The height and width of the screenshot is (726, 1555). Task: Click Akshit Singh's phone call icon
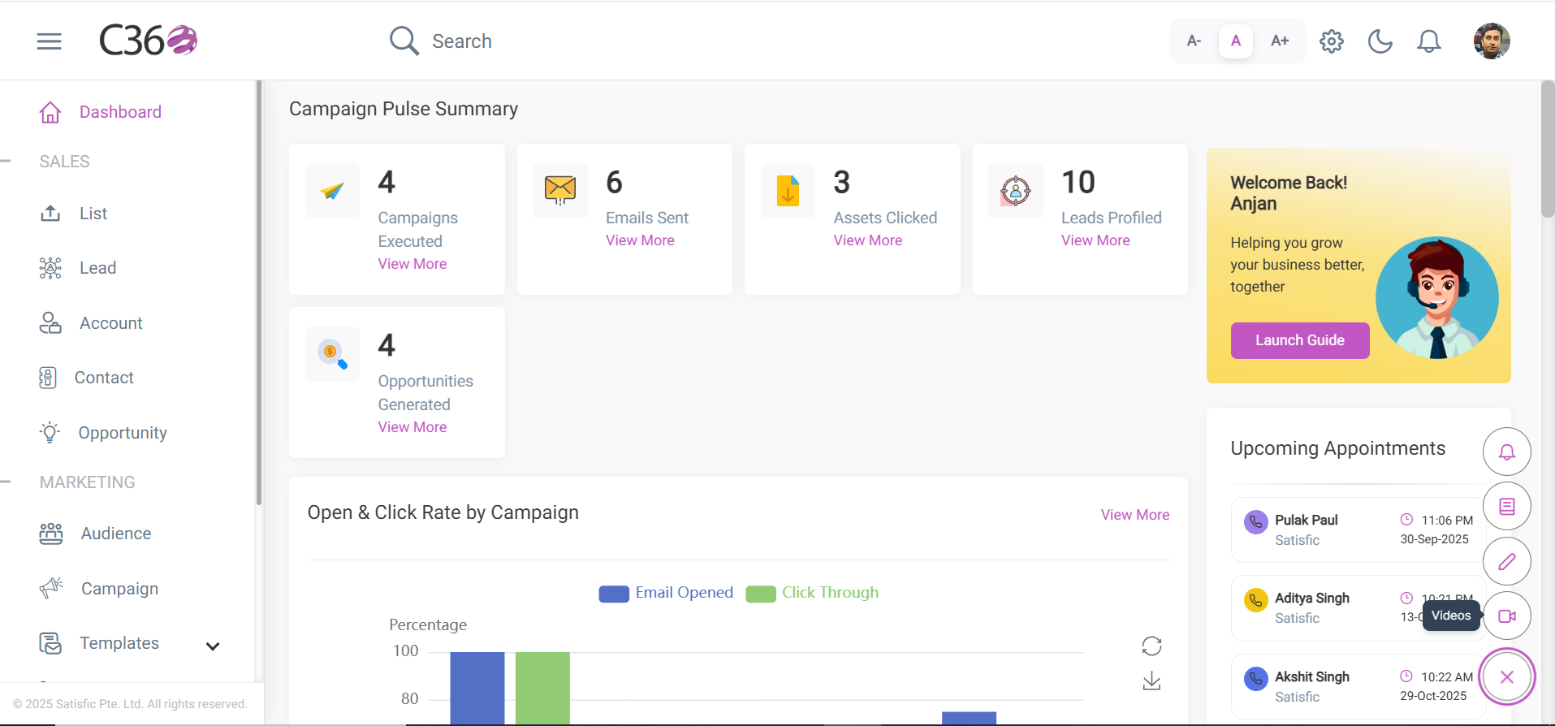coord(1256,679)
